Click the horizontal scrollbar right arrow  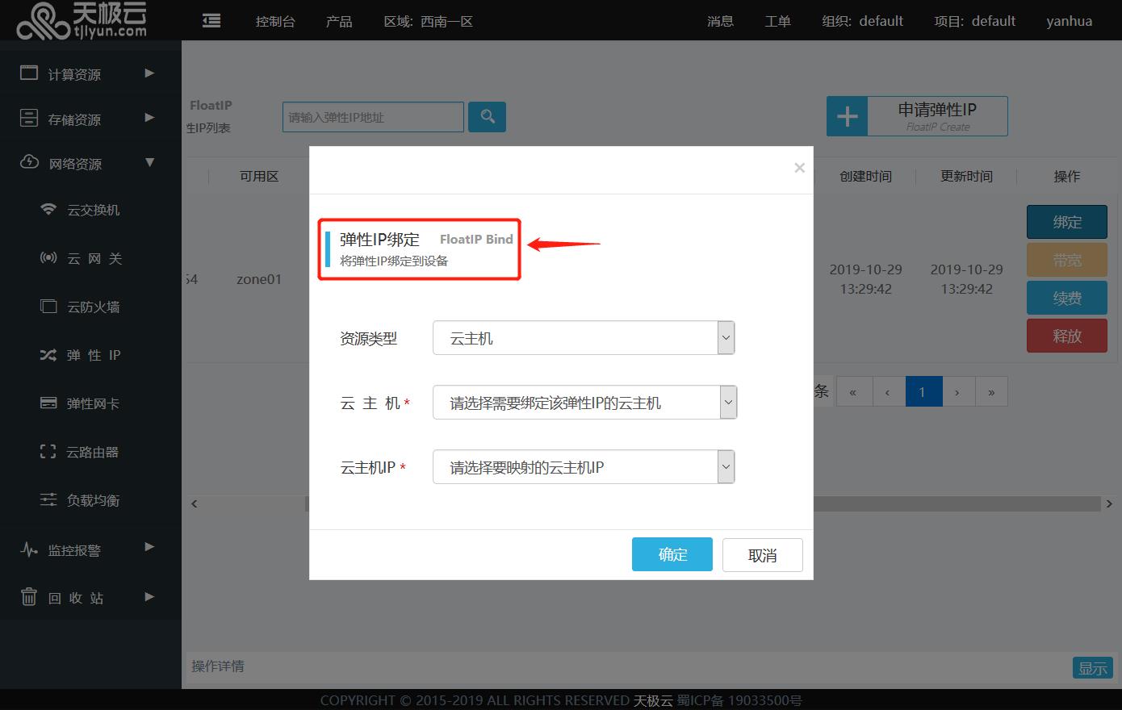[x=1109, y=504]
